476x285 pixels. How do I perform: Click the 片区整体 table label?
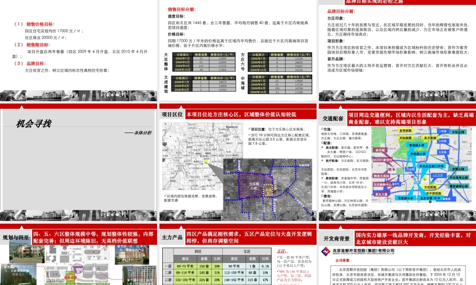[166, 62]
